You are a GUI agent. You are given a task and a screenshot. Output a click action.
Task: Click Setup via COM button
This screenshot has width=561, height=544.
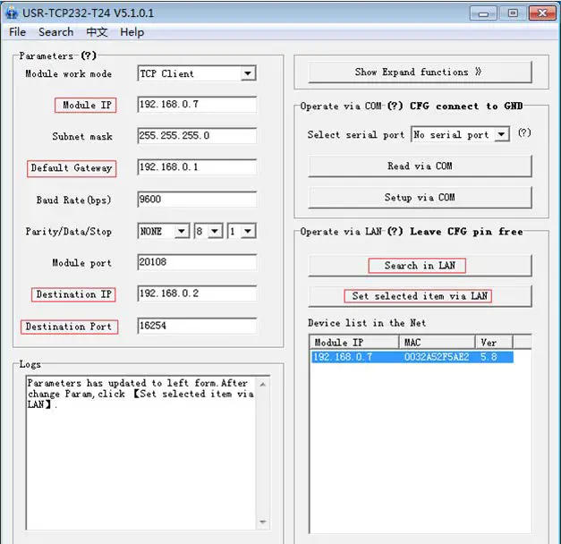pyautogui.click(x=420, y=197)
